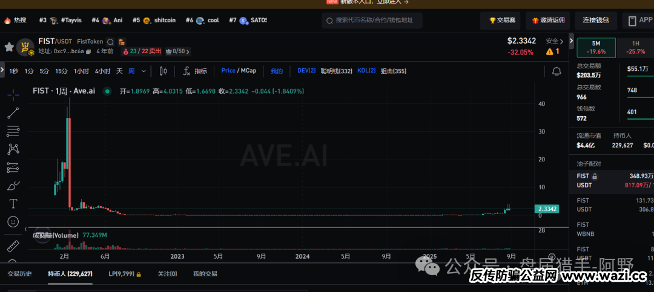
Task: Click the FIST token logo
Action: point(25,47)
